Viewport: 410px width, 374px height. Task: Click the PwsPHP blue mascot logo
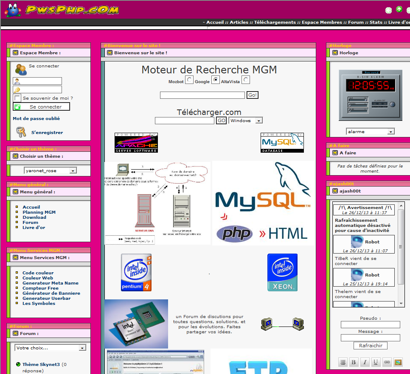point(13,10)
